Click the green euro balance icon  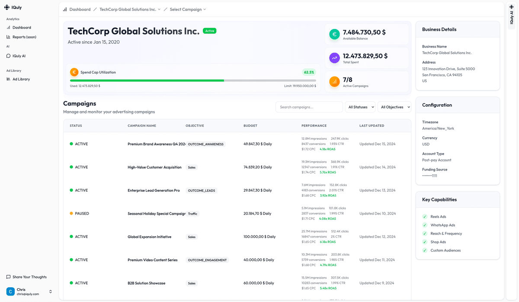point(334,34)
